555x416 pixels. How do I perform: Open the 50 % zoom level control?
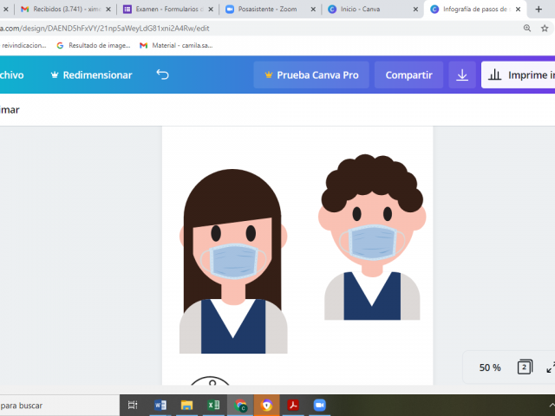coord(490,367)
